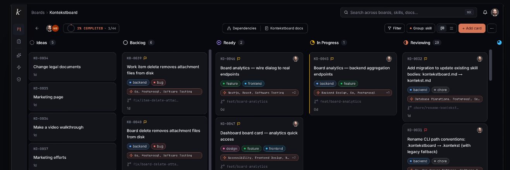This screenshot has width=510, height=170.
Task: Open the Backlog column header
Action: pos(139,43)
